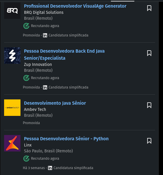Select the Ambev Tech company name
Screen dimensions: 163x175
(35, 109)
